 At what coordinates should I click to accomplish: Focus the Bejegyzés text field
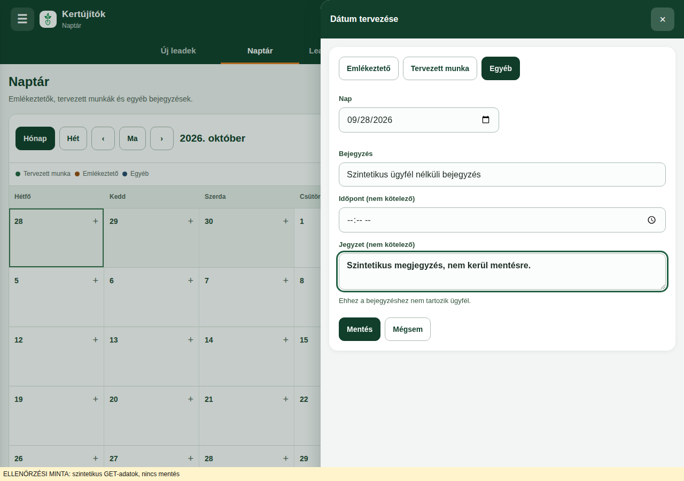click(502, 174)
